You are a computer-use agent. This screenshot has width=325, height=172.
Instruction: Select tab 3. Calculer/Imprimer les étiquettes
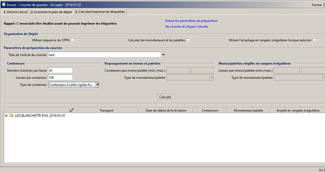pos(100,12)
